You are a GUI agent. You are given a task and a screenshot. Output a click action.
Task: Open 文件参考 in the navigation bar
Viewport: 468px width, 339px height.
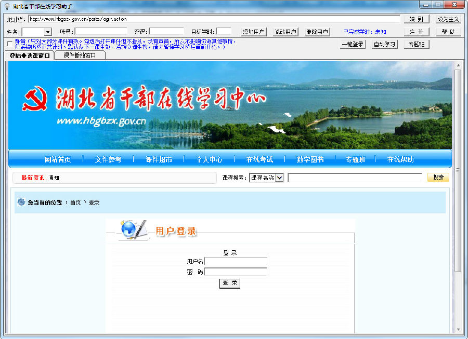108,159
